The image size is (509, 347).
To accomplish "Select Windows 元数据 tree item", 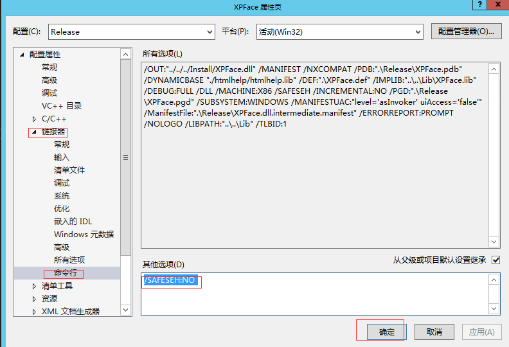I will pos(84,235).
